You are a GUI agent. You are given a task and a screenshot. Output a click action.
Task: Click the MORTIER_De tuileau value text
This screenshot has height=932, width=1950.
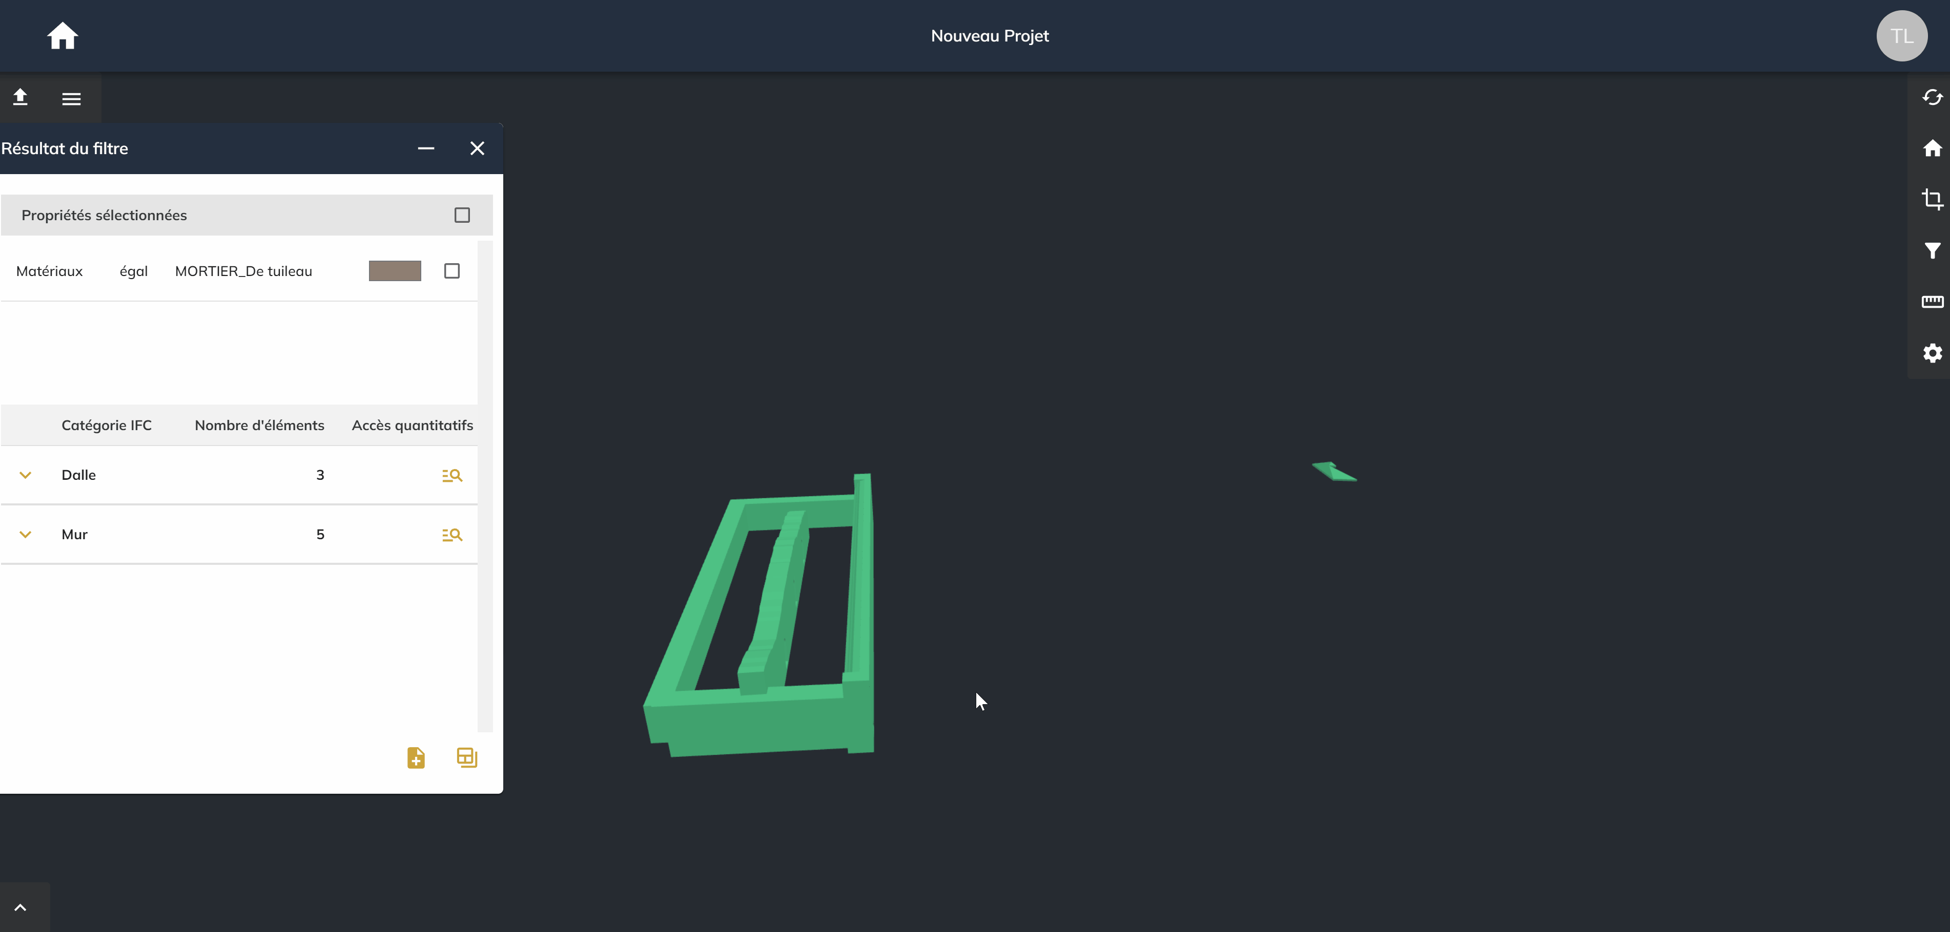point(244,271)
